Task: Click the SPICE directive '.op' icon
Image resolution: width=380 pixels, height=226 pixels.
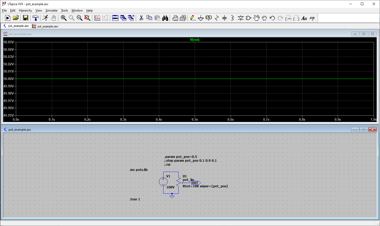Action: 312,18
